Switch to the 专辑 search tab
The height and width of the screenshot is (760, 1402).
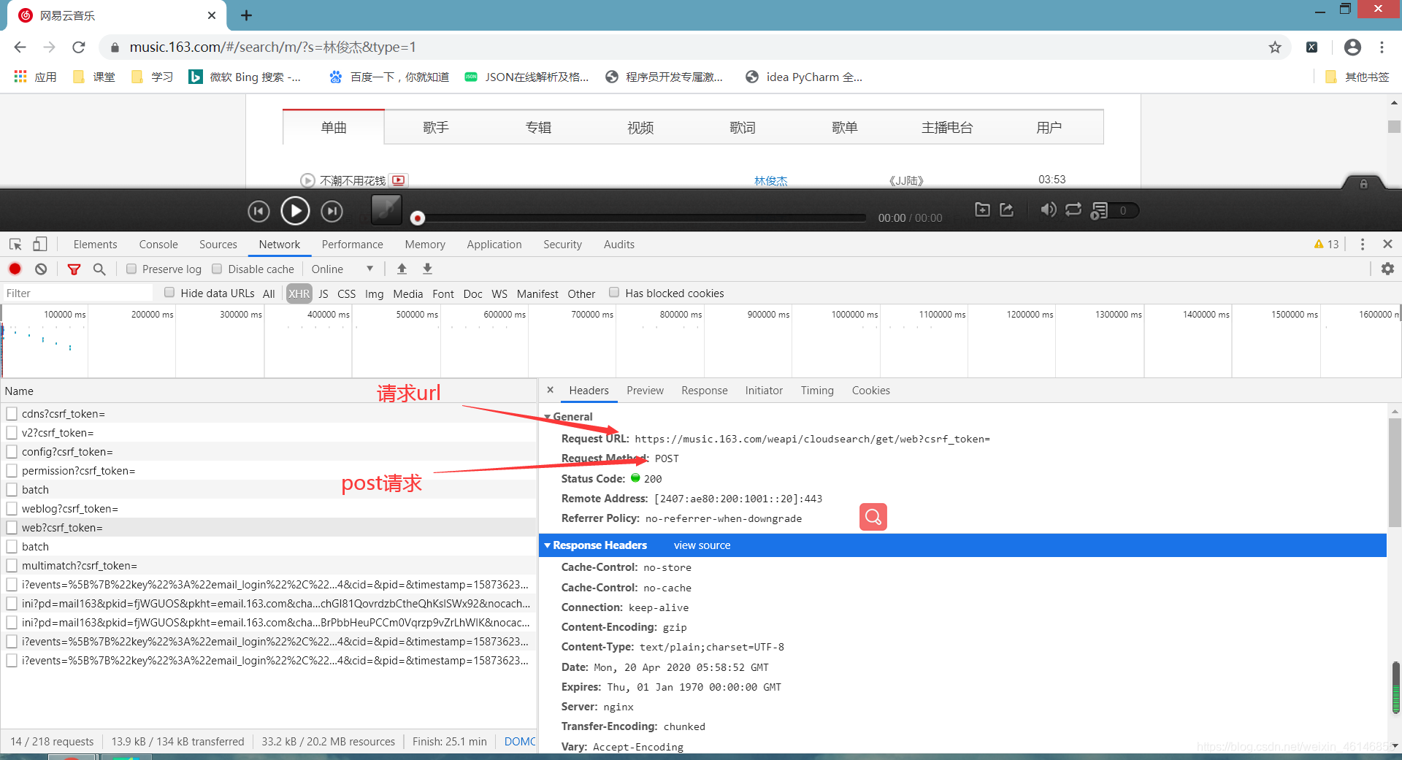pyautogui.click(x=538, y=128)
